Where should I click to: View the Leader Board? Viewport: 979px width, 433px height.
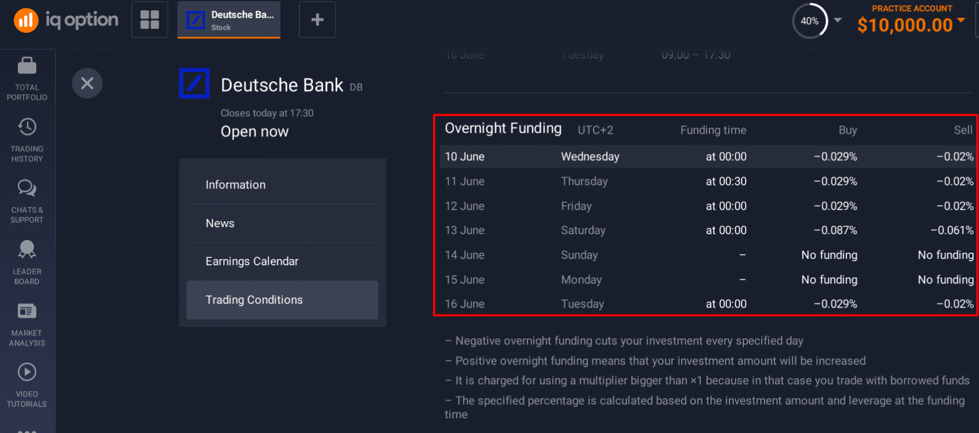click(x=26, y=262)
